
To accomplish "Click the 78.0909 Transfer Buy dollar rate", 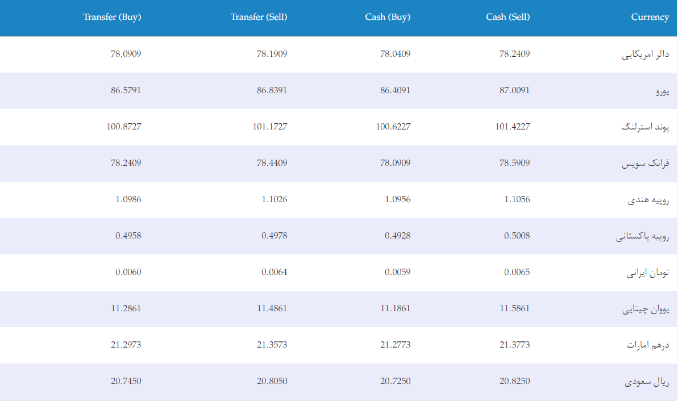I will tap(126, 53).
